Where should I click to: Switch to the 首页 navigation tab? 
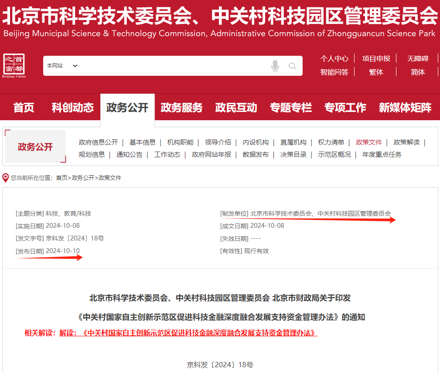(23, 107)
